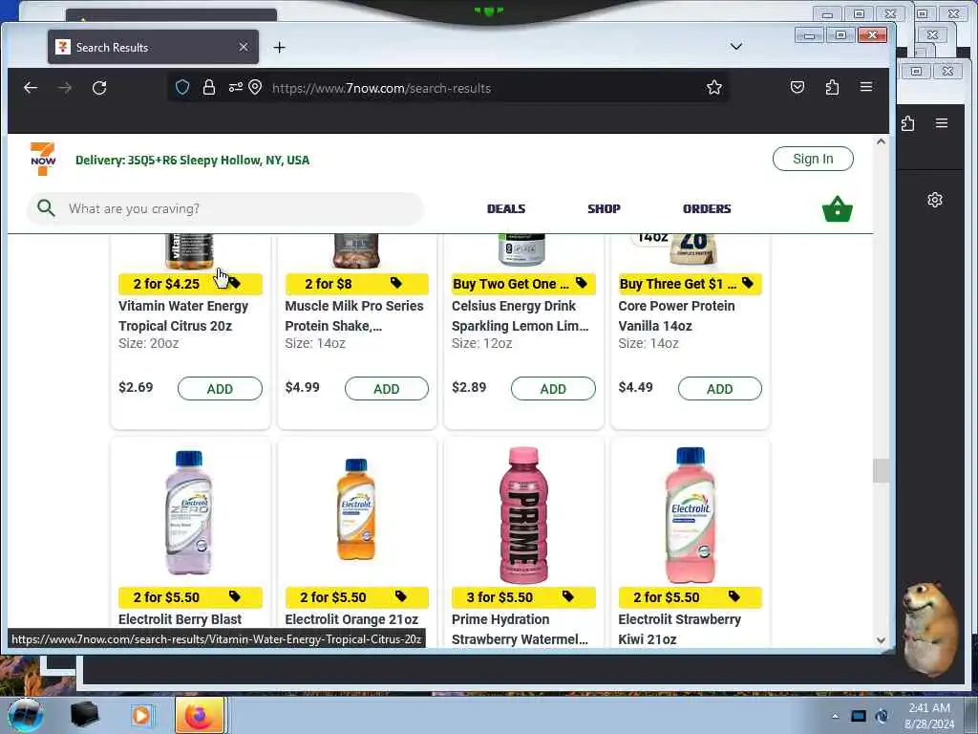Open the extensions puzzle icon in front window
This screenshot has width=978, height=734.
pyautogui.click(x=832, y=87)
